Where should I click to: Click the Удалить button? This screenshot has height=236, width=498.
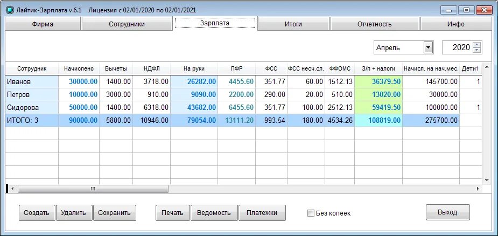pos(74,213)
